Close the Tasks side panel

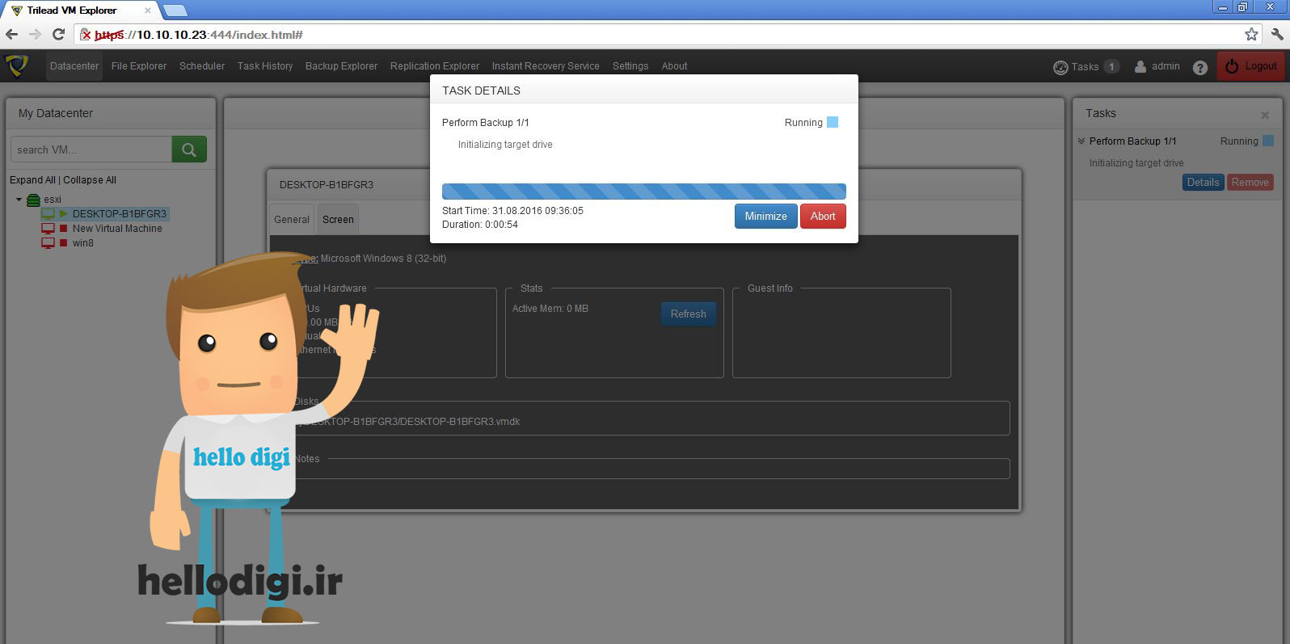(x=1265, y=115)
